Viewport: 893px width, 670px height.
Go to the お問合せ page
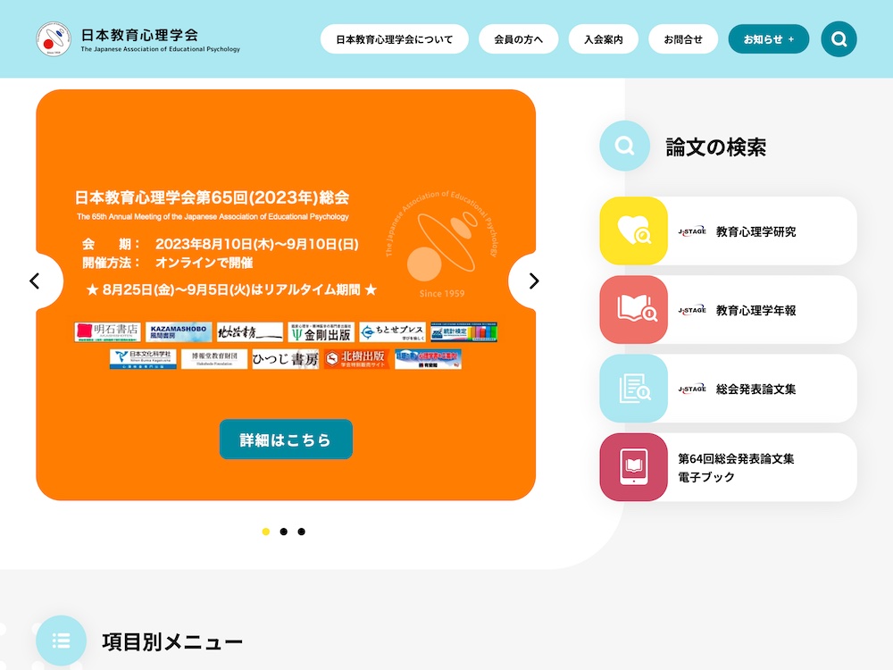click(683, 39)
